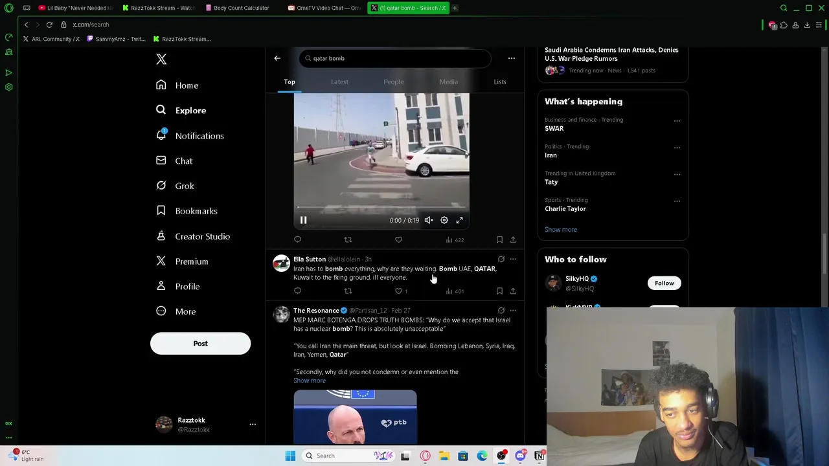Go to Explore

[181, 111]
